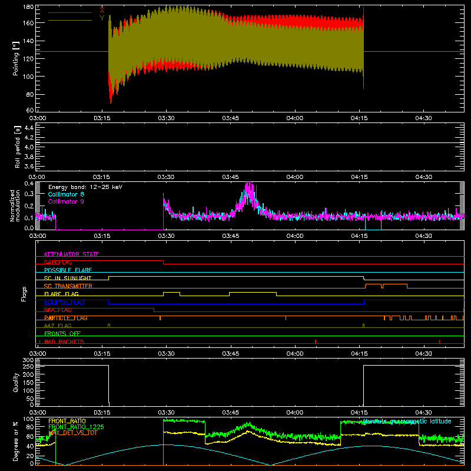Click the 'Normalized modulation' axis title
Viewport: 471px width, 471px height.
tap(15, 205)
